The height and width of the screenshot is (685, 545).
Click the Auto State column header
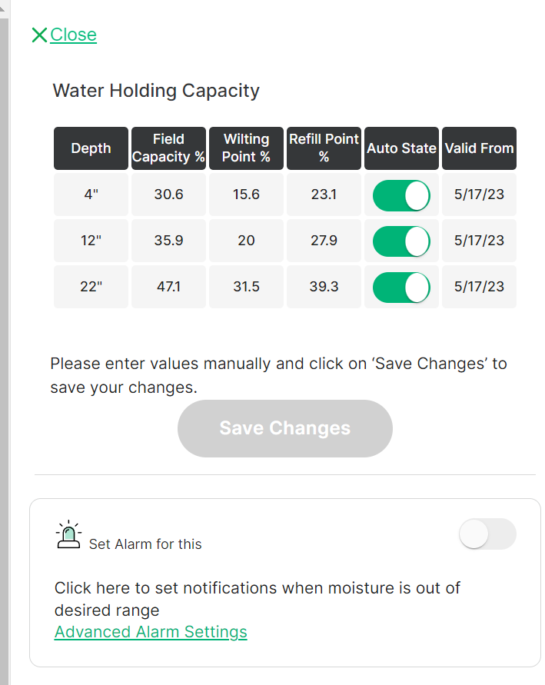tap(401, 148)
